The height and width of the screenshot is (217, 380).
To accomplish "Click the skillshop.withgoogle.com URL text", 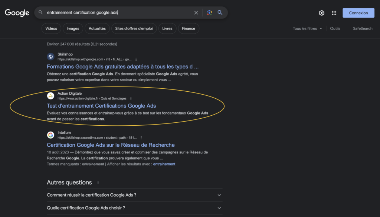I will coord(95,60).
